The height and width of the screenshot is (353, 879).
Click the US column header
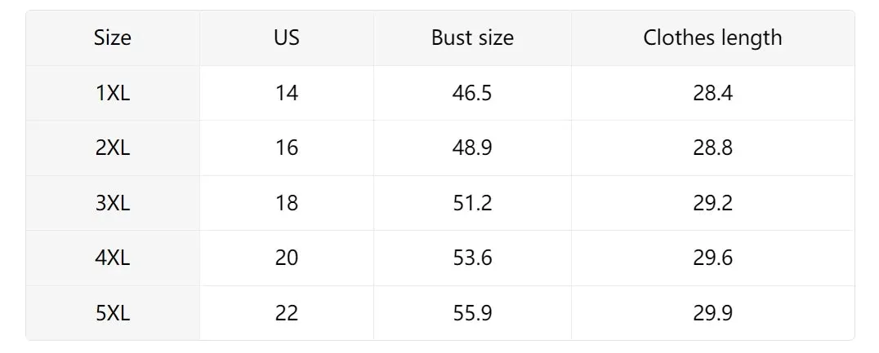(287, 38)
